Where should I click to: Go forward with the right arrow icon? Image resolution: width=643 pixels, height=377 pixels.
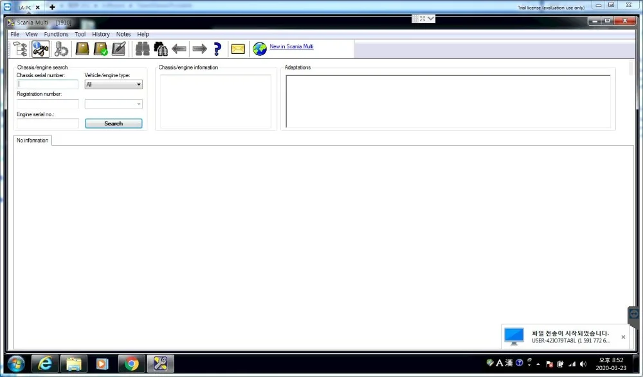pyautogui.click(x=199, y=49)
